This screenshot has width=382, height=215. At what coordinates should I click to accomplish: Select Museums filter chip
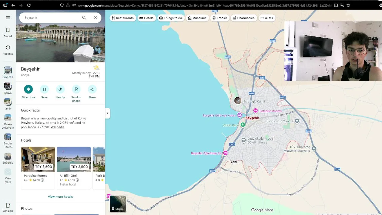[x=197, y=18]
